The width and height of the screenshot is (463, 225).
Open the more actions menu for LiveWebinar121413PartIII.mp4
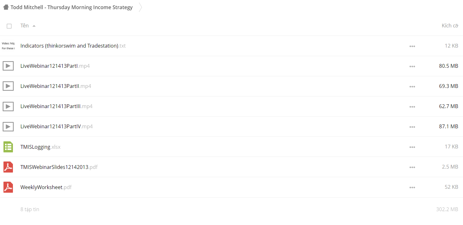(412, 107)
